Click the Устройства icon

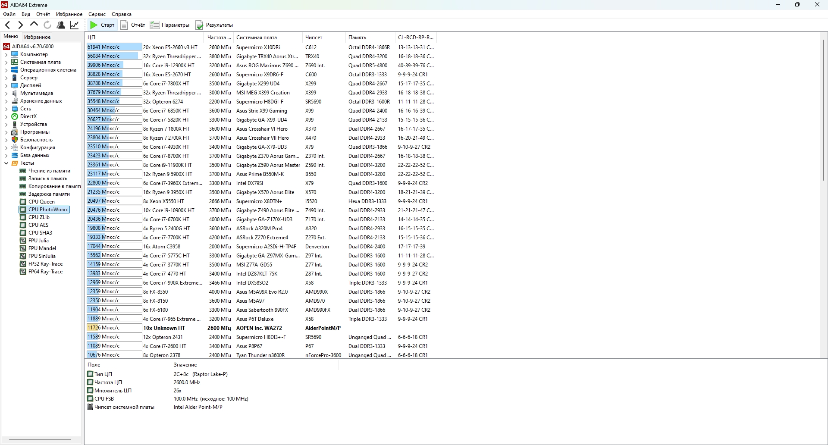pos(15,124)
